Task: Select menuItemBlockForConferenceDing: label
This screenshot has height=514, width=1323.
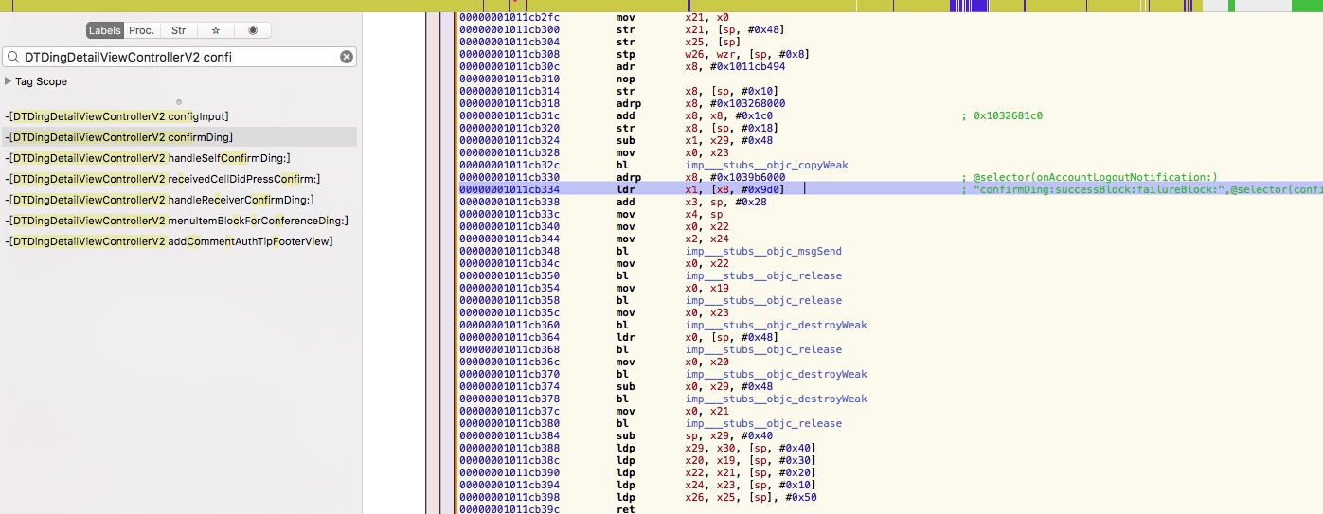Action: [x=177, y=221]
